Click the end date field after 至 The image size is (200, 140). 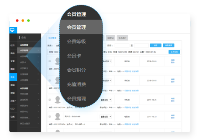point(141,45)
